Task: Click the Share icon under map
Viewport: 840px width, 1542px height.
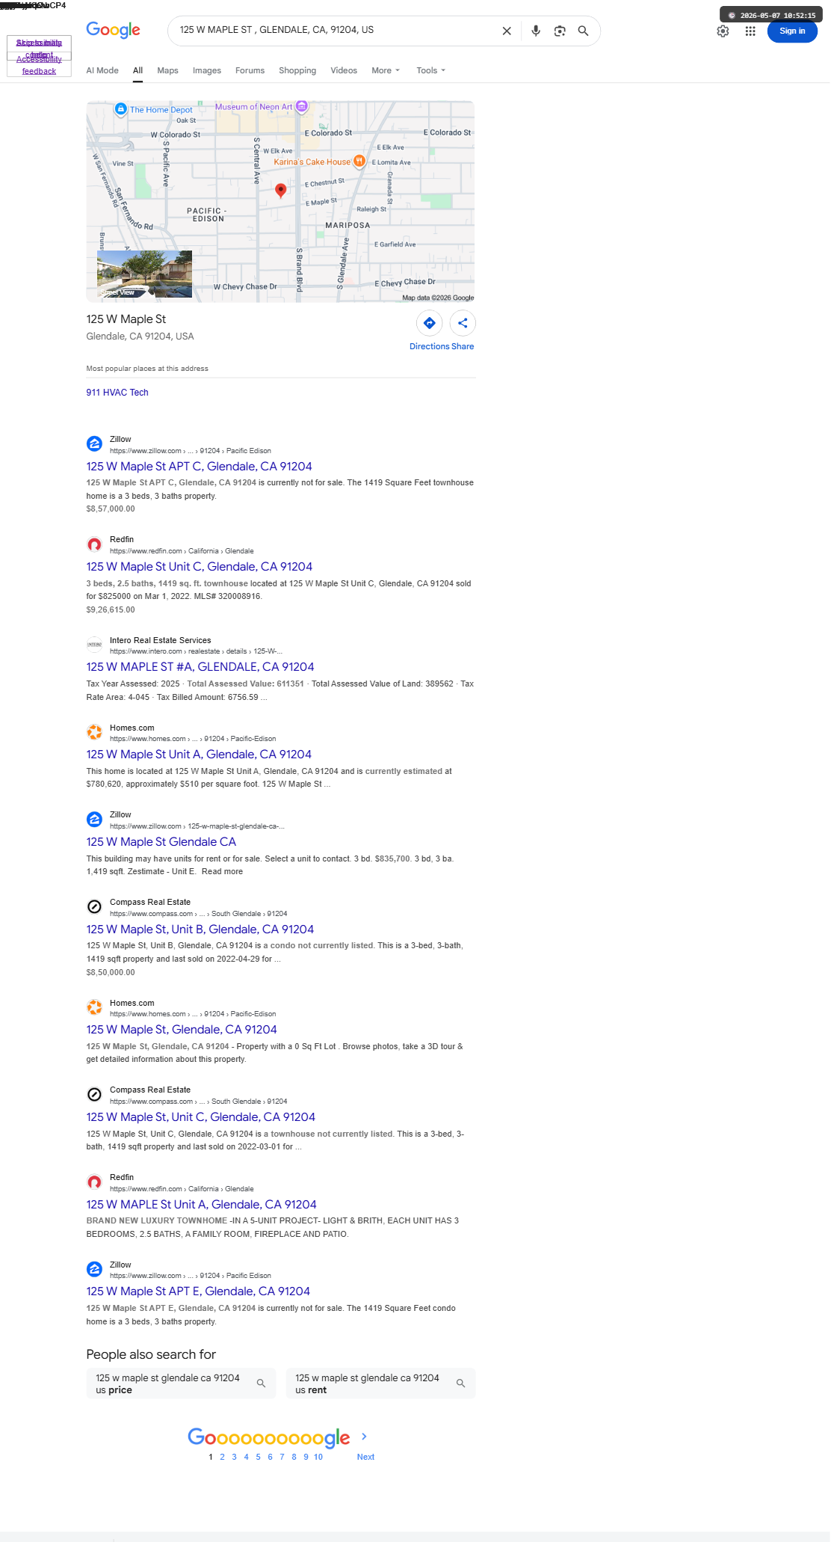Action: [x=463, y=323]
